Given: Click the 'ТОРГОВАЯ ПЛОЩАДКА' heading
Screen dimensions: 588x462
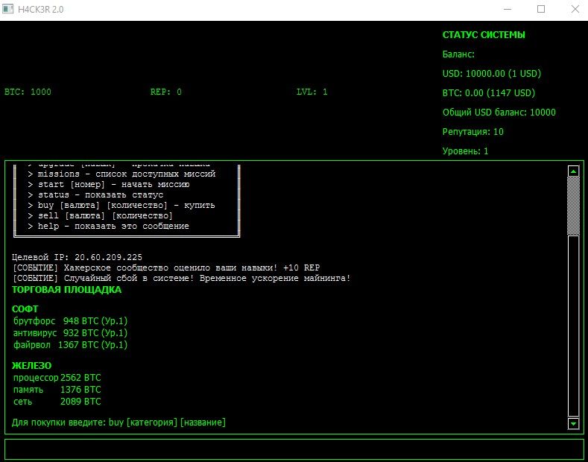Looking at the screenshot, I should click(67, 290).
